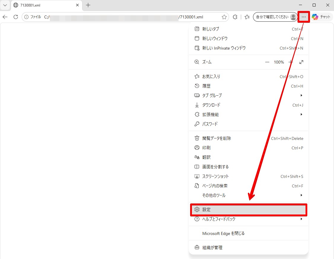Click the zoom minus button in the menu
The height and width of the screenshot is (259, 334).
click(267, 62)
